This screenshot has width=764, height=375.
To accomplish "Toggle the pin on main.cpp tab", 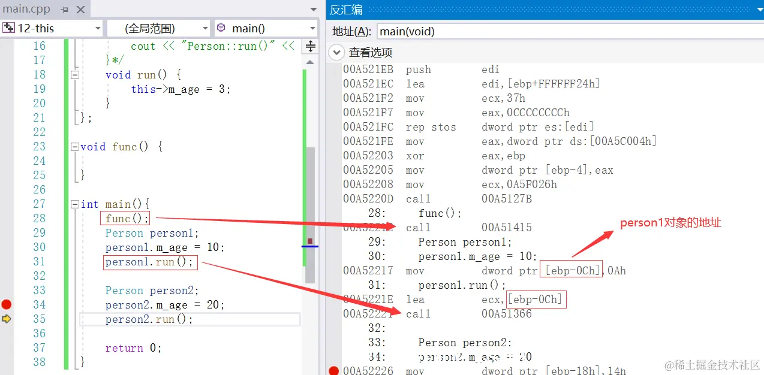I will coord(65,10).
